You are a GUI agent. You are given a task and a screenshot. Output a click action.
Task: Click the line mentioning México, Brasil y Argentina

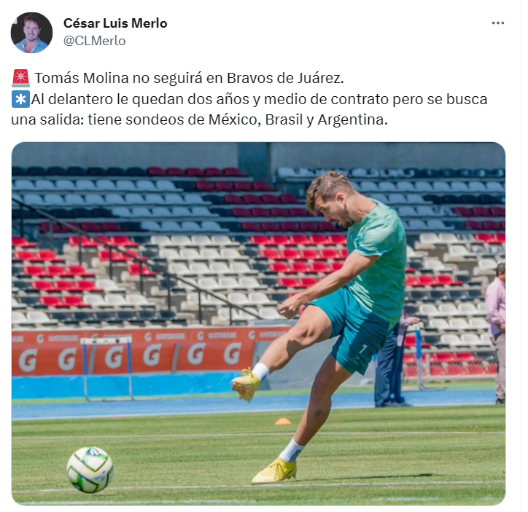[199, 119]
